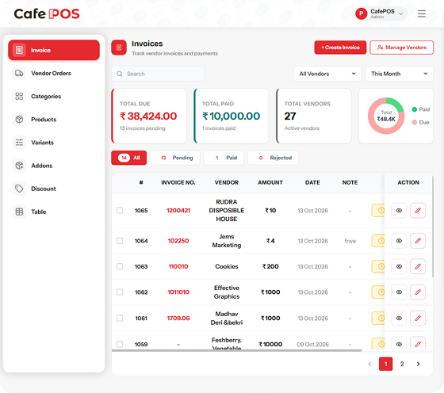View invoice 102250 via eye icon
The image size is (444, 393).
point(399,241)
